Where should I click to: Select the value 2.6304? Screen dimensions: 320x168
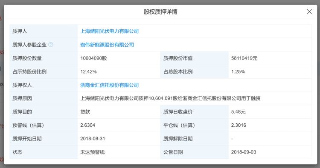tap(87, 125)
